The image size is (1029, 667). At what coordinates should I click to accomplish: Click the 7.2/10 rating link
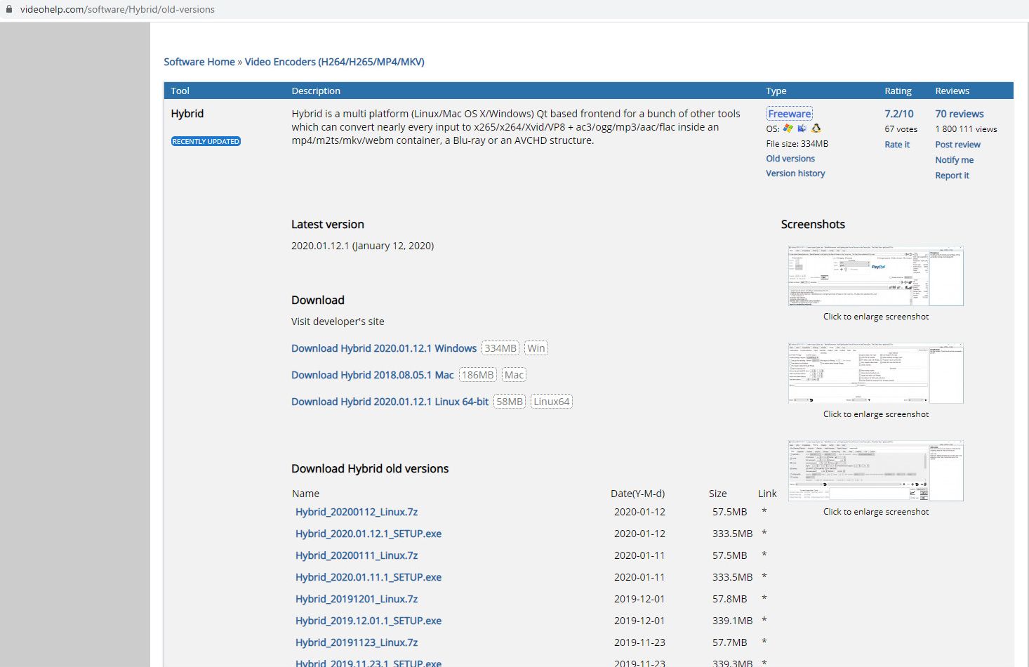click(899, 114)
